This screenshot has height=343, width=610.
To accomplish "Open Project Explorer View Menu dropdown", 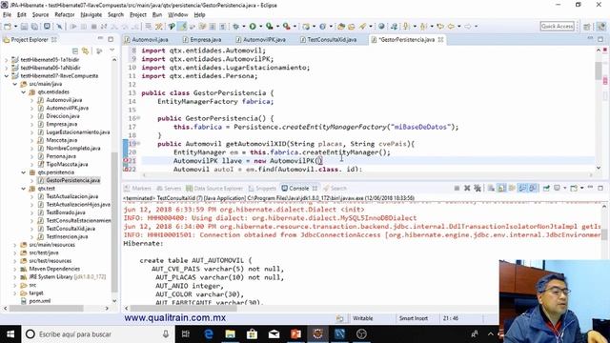I will click(x=112, y=50).
